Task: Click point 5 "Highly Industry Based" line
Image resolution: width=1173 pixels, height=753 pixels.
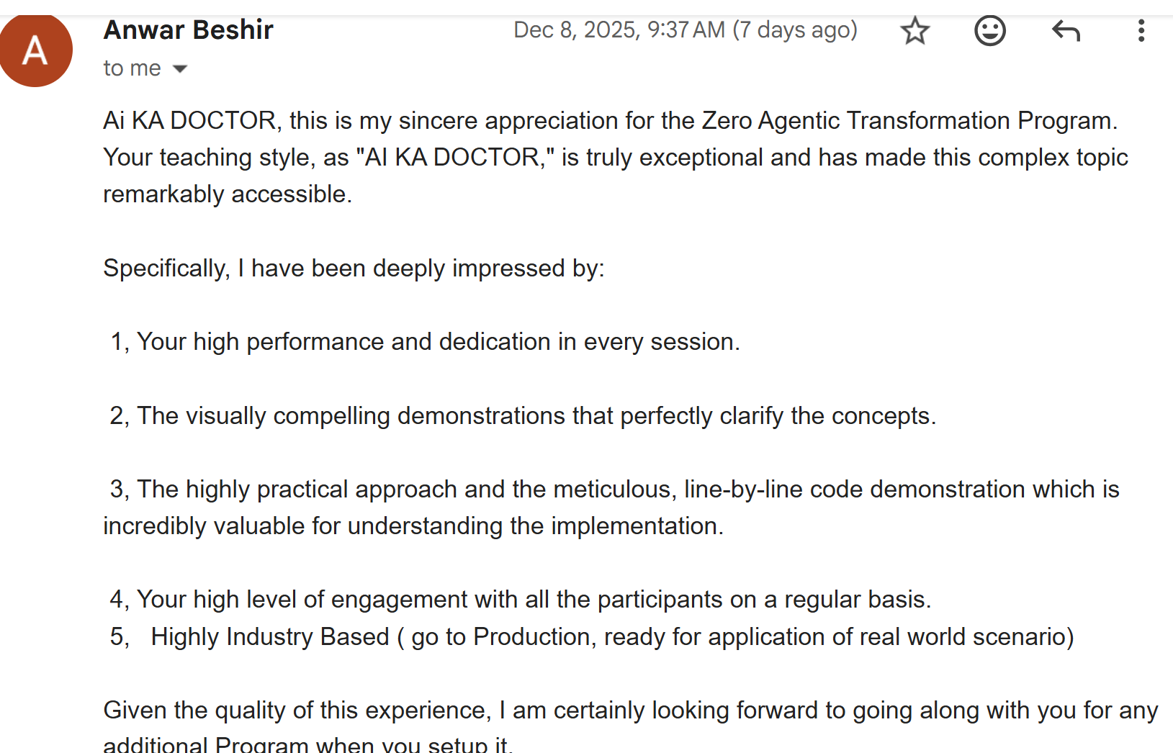Action: (591, 636)
